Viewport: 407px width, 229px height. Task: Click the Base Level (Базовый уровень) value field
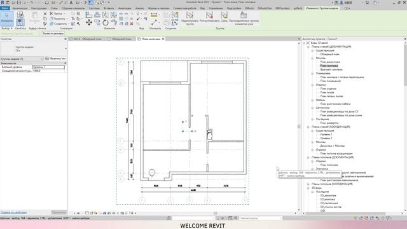[x=48, y=67]
